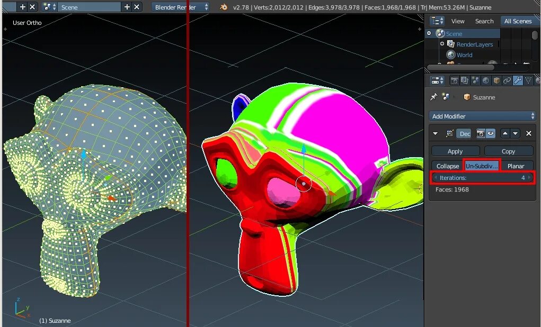Open the Outliner Search menu

point(484,21)
